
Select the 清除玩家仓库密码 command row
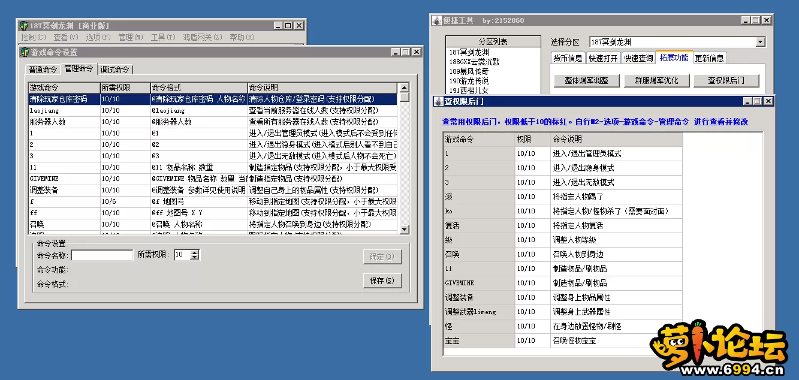coord(213,99)
